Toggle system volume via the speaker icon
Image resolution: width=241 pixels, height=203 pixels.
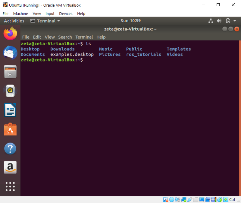coord(219,21)
